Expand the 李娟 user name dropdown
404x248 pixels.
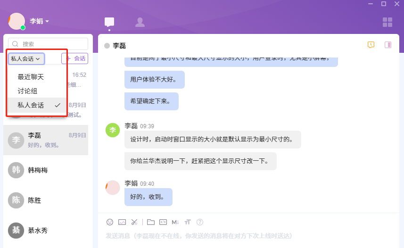pos(40,21)
